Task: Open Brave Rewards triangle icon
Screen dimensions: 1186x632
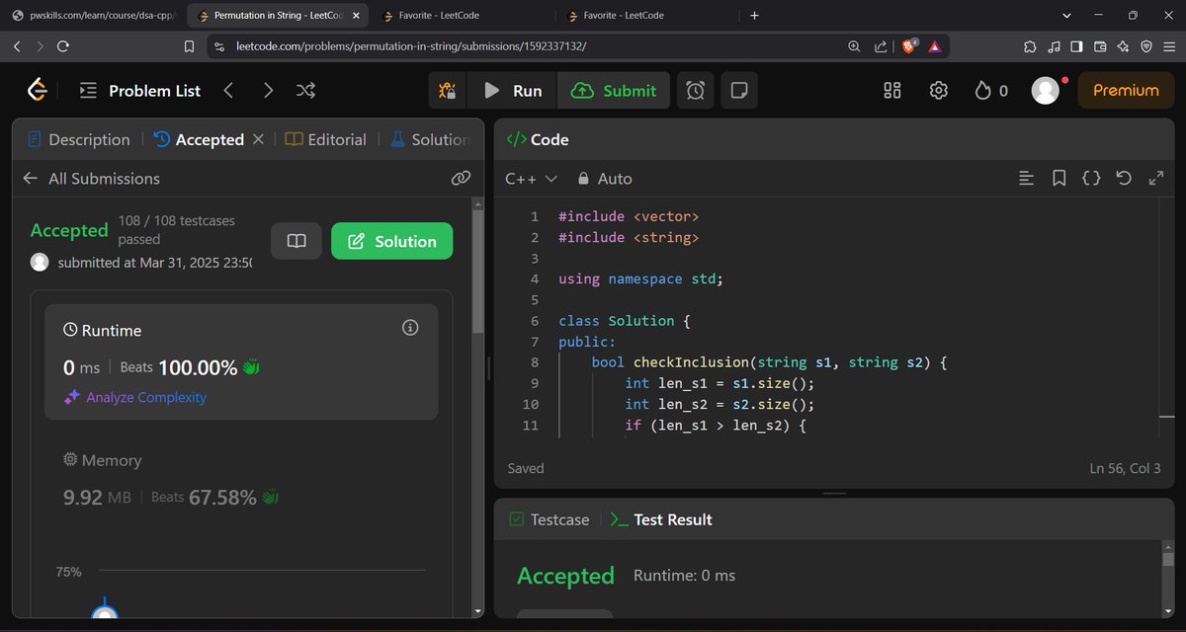Action: 935,46
